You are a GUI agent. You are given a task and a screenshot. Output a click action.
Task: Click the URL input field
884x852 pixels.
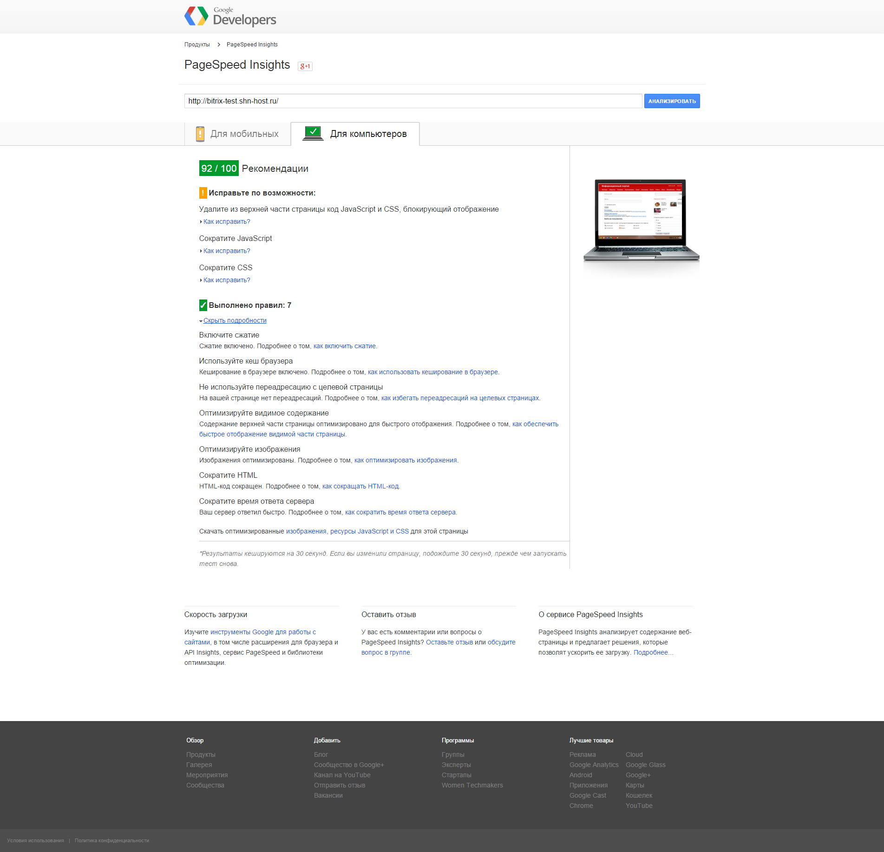coord(413,101)
